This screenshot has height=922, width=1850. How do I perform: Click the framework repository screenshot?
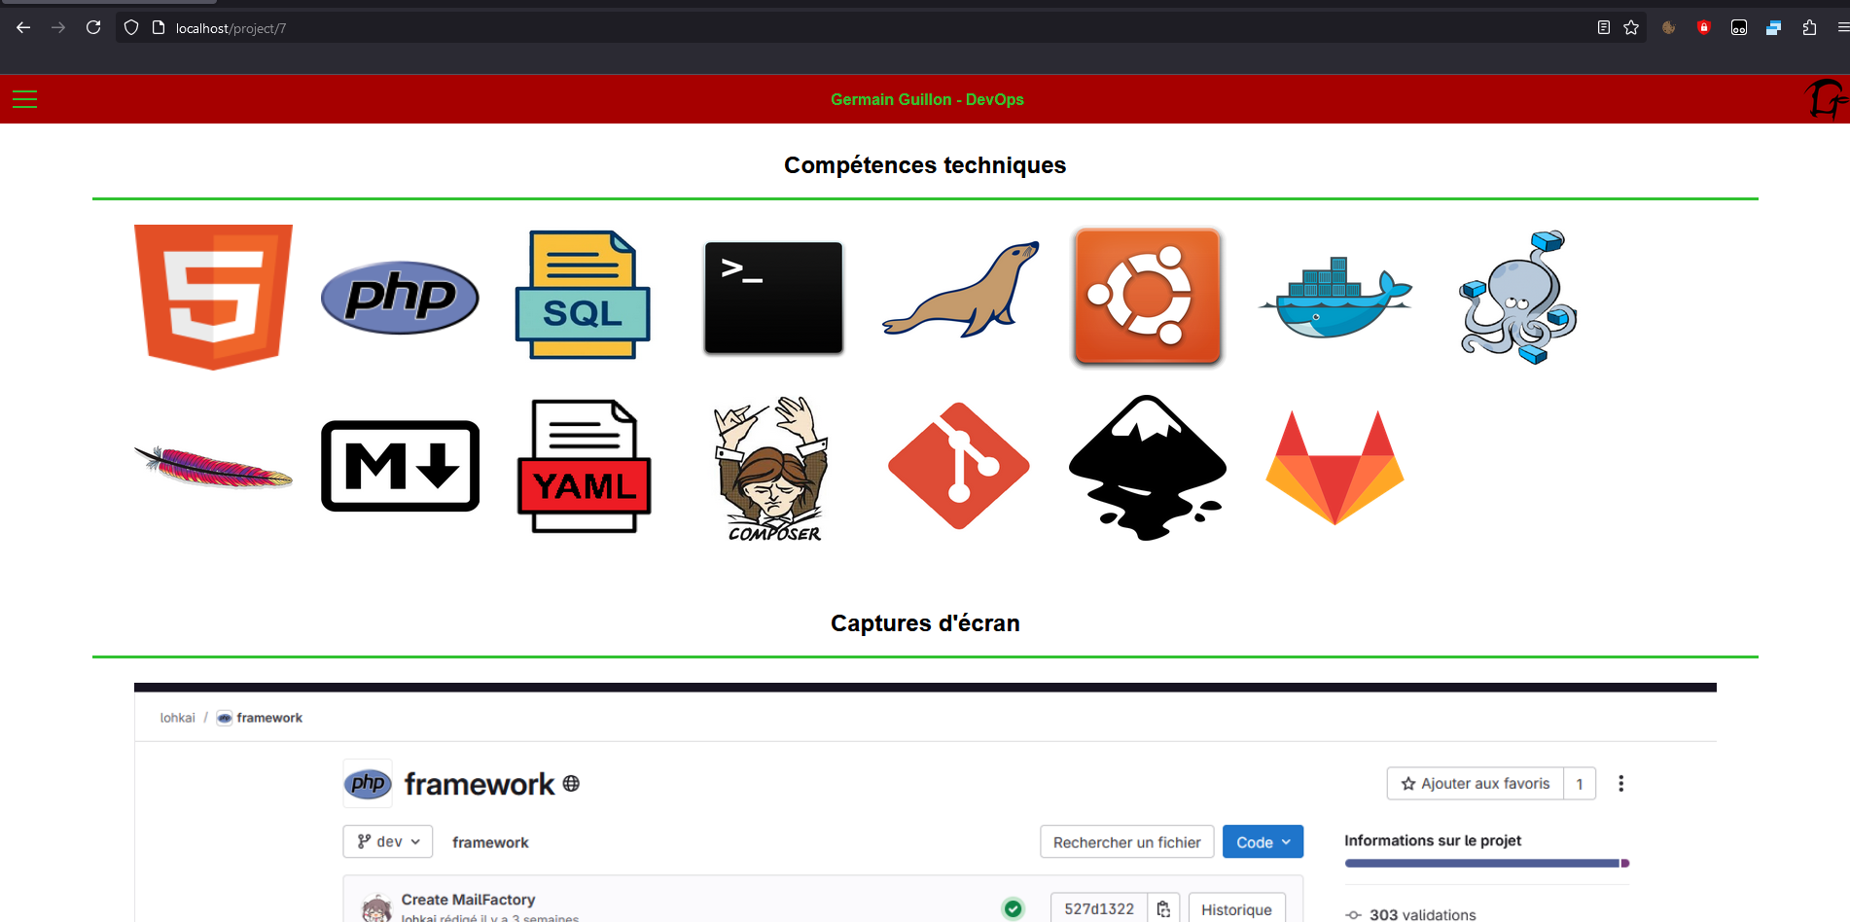925,802
